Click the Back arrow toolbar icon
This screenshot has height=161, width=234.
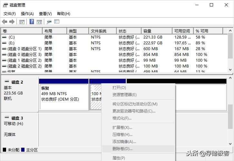click(5, 22)
